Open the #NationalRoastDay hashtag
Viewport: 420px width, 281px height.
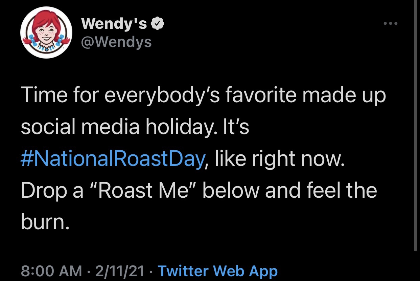[x=113, y=158]
